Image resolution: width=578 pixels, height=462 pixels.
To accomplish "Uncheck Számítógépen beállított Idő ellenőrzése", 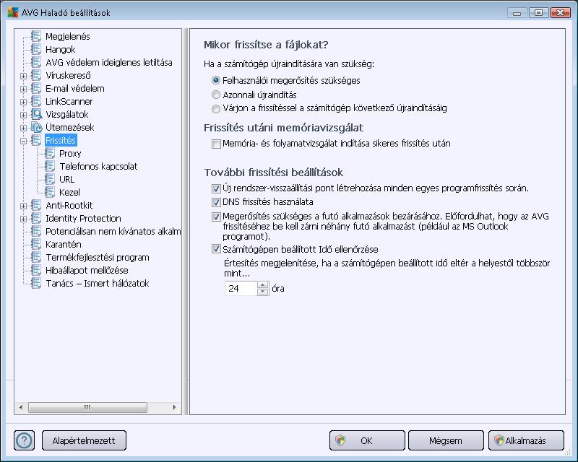I will [x=216, y=249].
